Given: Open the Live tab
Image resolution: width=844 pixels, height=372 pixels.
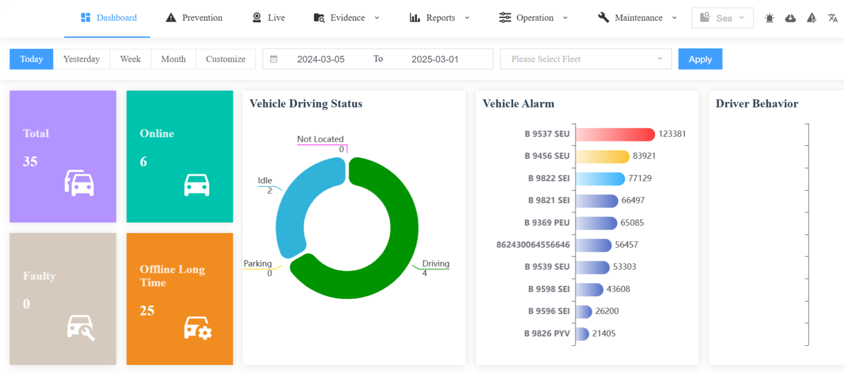Looking at the screenshot, I should pyautogui.click(x=268, y=18).
